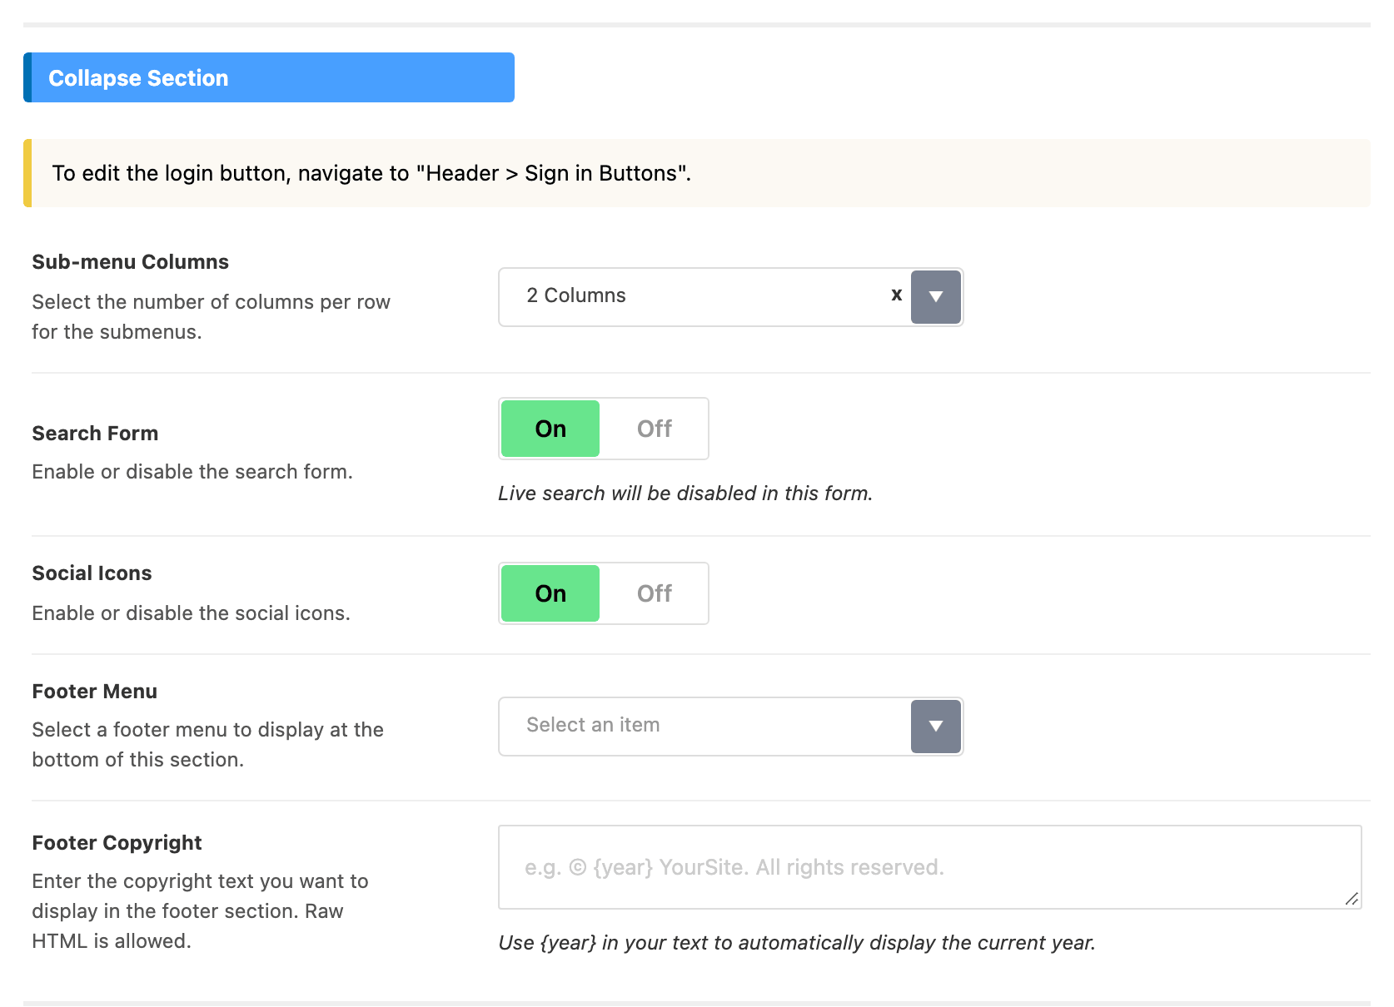Click the '{year}' usage hint text

[796, 943]
